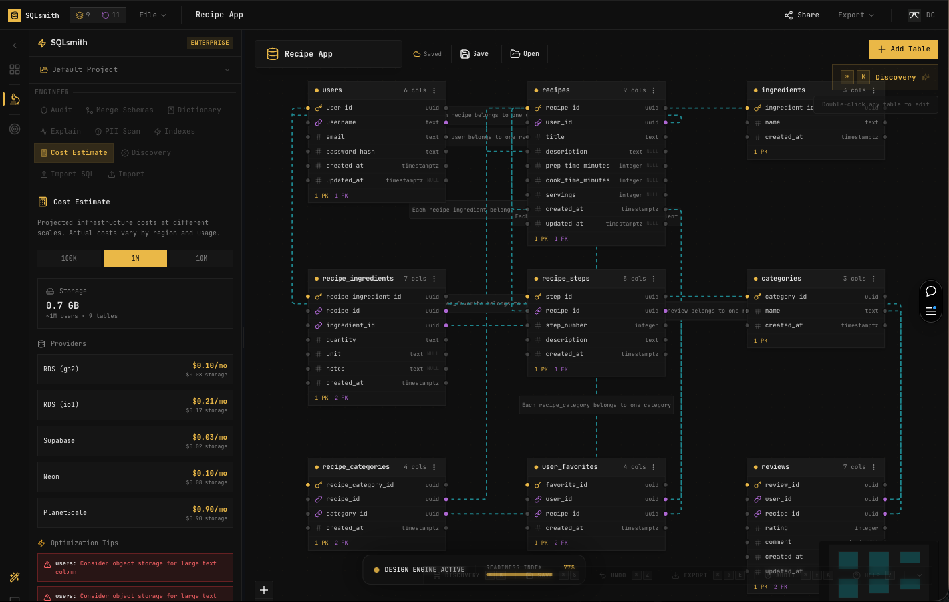
Task: Click the Add Table button
Action: tap(903, 49)
